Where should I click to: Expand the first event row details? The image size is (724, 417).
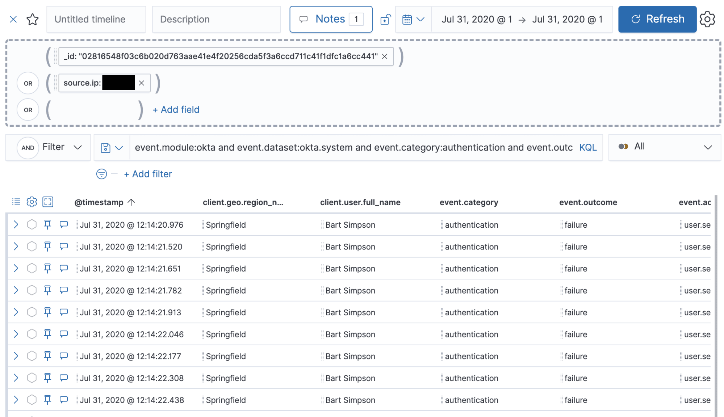pos(16,224)
